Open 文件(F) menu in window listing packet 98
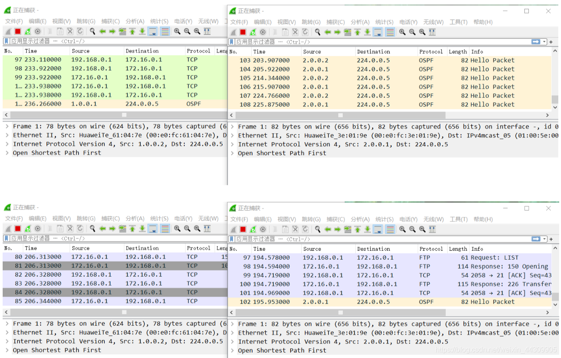 click(14, 21)
